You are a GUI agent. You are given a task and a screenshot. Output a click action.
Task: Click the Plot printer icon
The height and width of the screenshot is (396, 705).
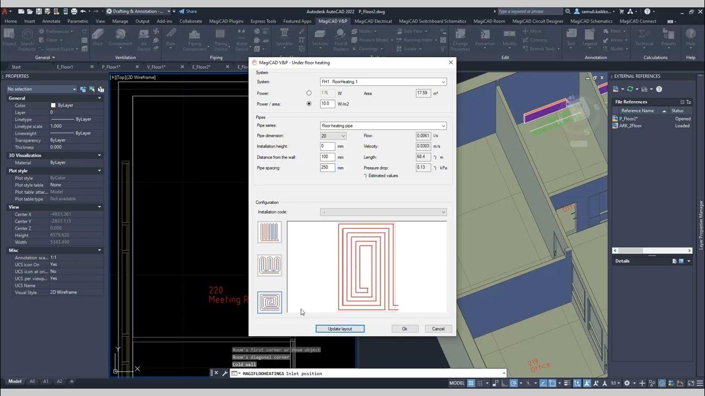click(x=73, y=11)
